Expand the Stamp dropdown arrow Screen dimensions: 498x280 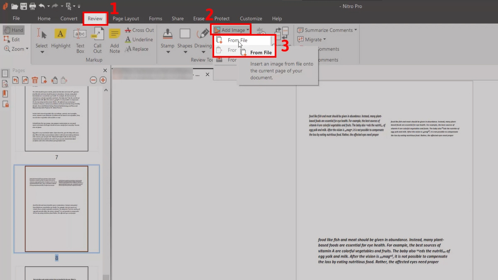[x=168, y=52]
